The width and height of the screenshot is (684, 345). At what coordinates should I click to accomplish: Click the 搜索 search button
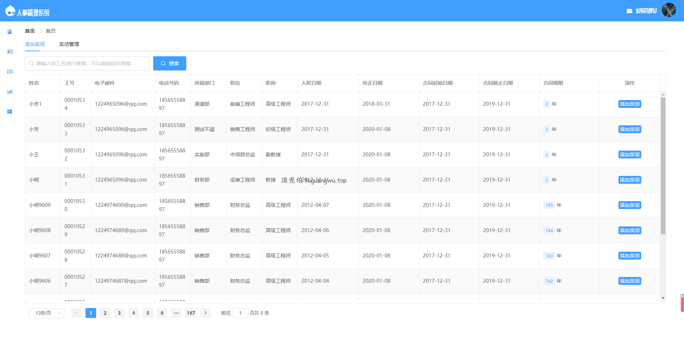[x=170, y=63]
